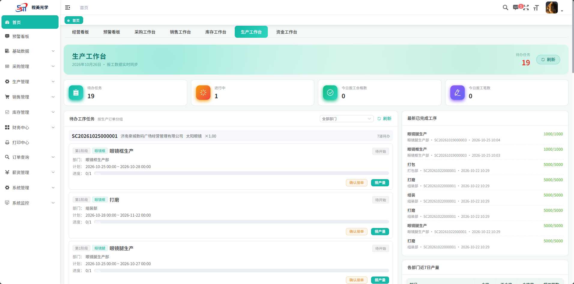Click the 视美光学 logo

[x=32, y=7]
